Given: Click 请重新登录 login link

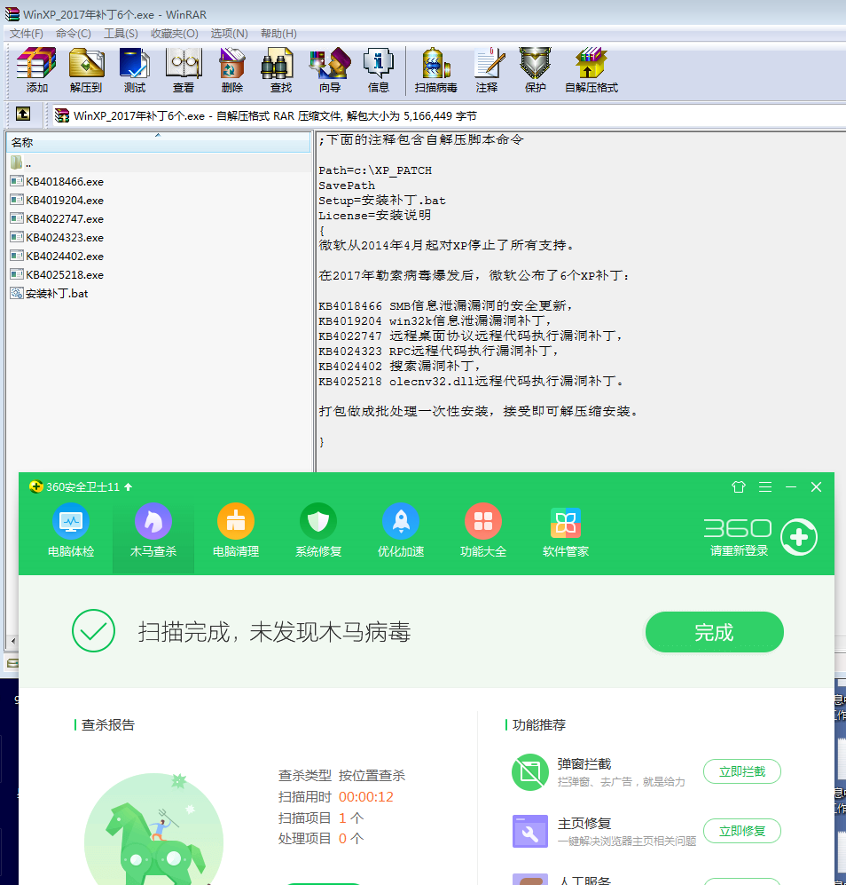Looking at the screenshot, I should tap(739, 551).
